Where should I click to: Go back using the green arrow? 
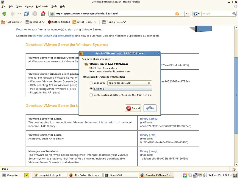click(x=4, y=14)
